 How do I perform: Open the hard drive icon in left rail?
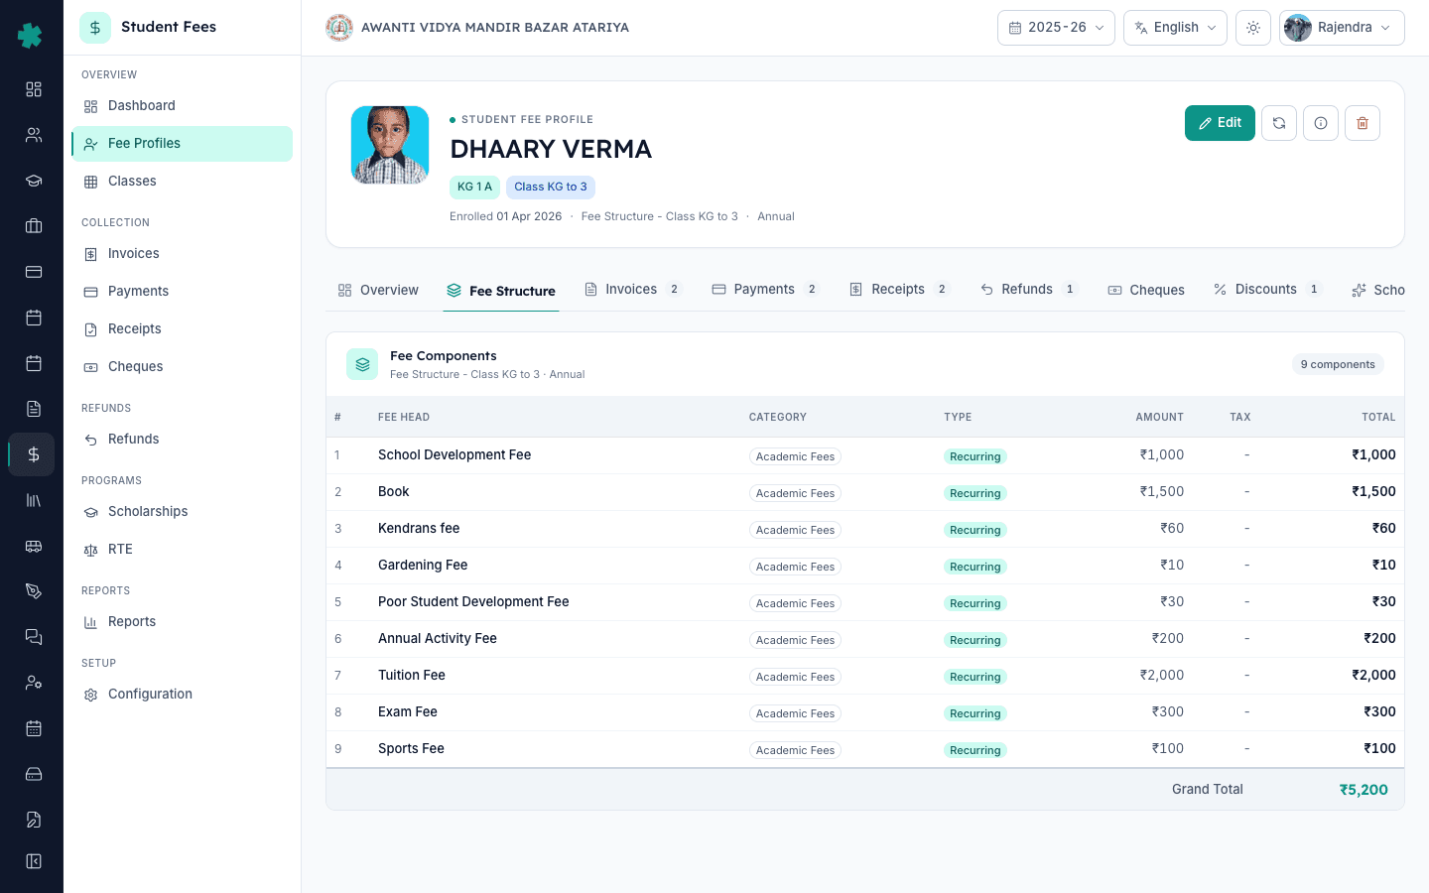tap(34, 774)
